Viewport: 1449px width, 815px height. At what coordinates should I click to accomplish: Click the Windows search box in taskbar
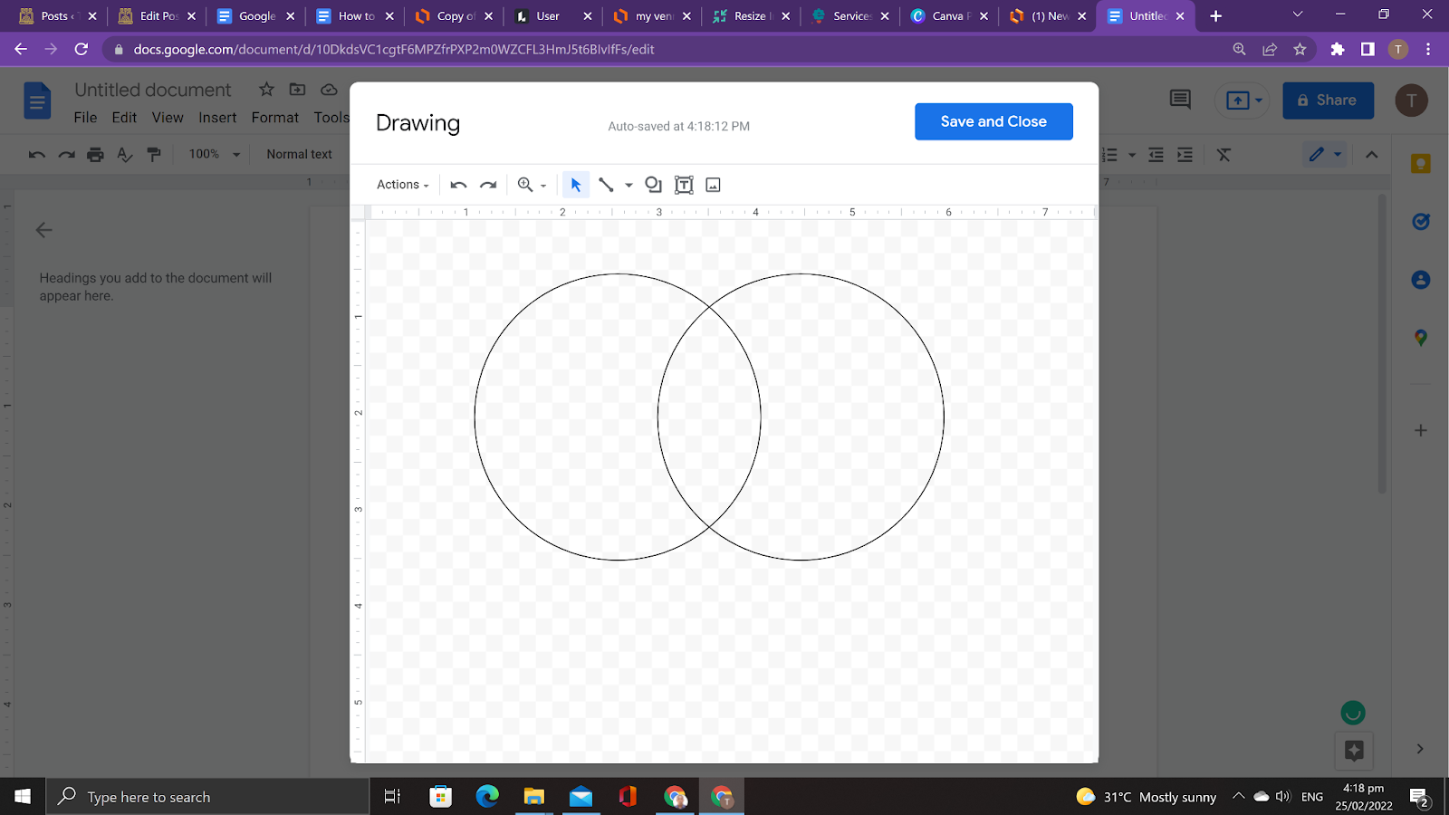point(208,797)
